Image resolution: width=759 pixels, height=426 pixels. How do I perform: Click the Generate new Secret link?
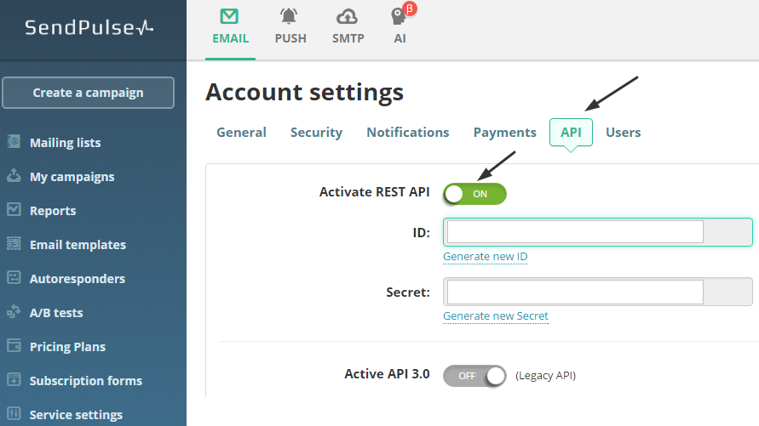coord(495,316)
